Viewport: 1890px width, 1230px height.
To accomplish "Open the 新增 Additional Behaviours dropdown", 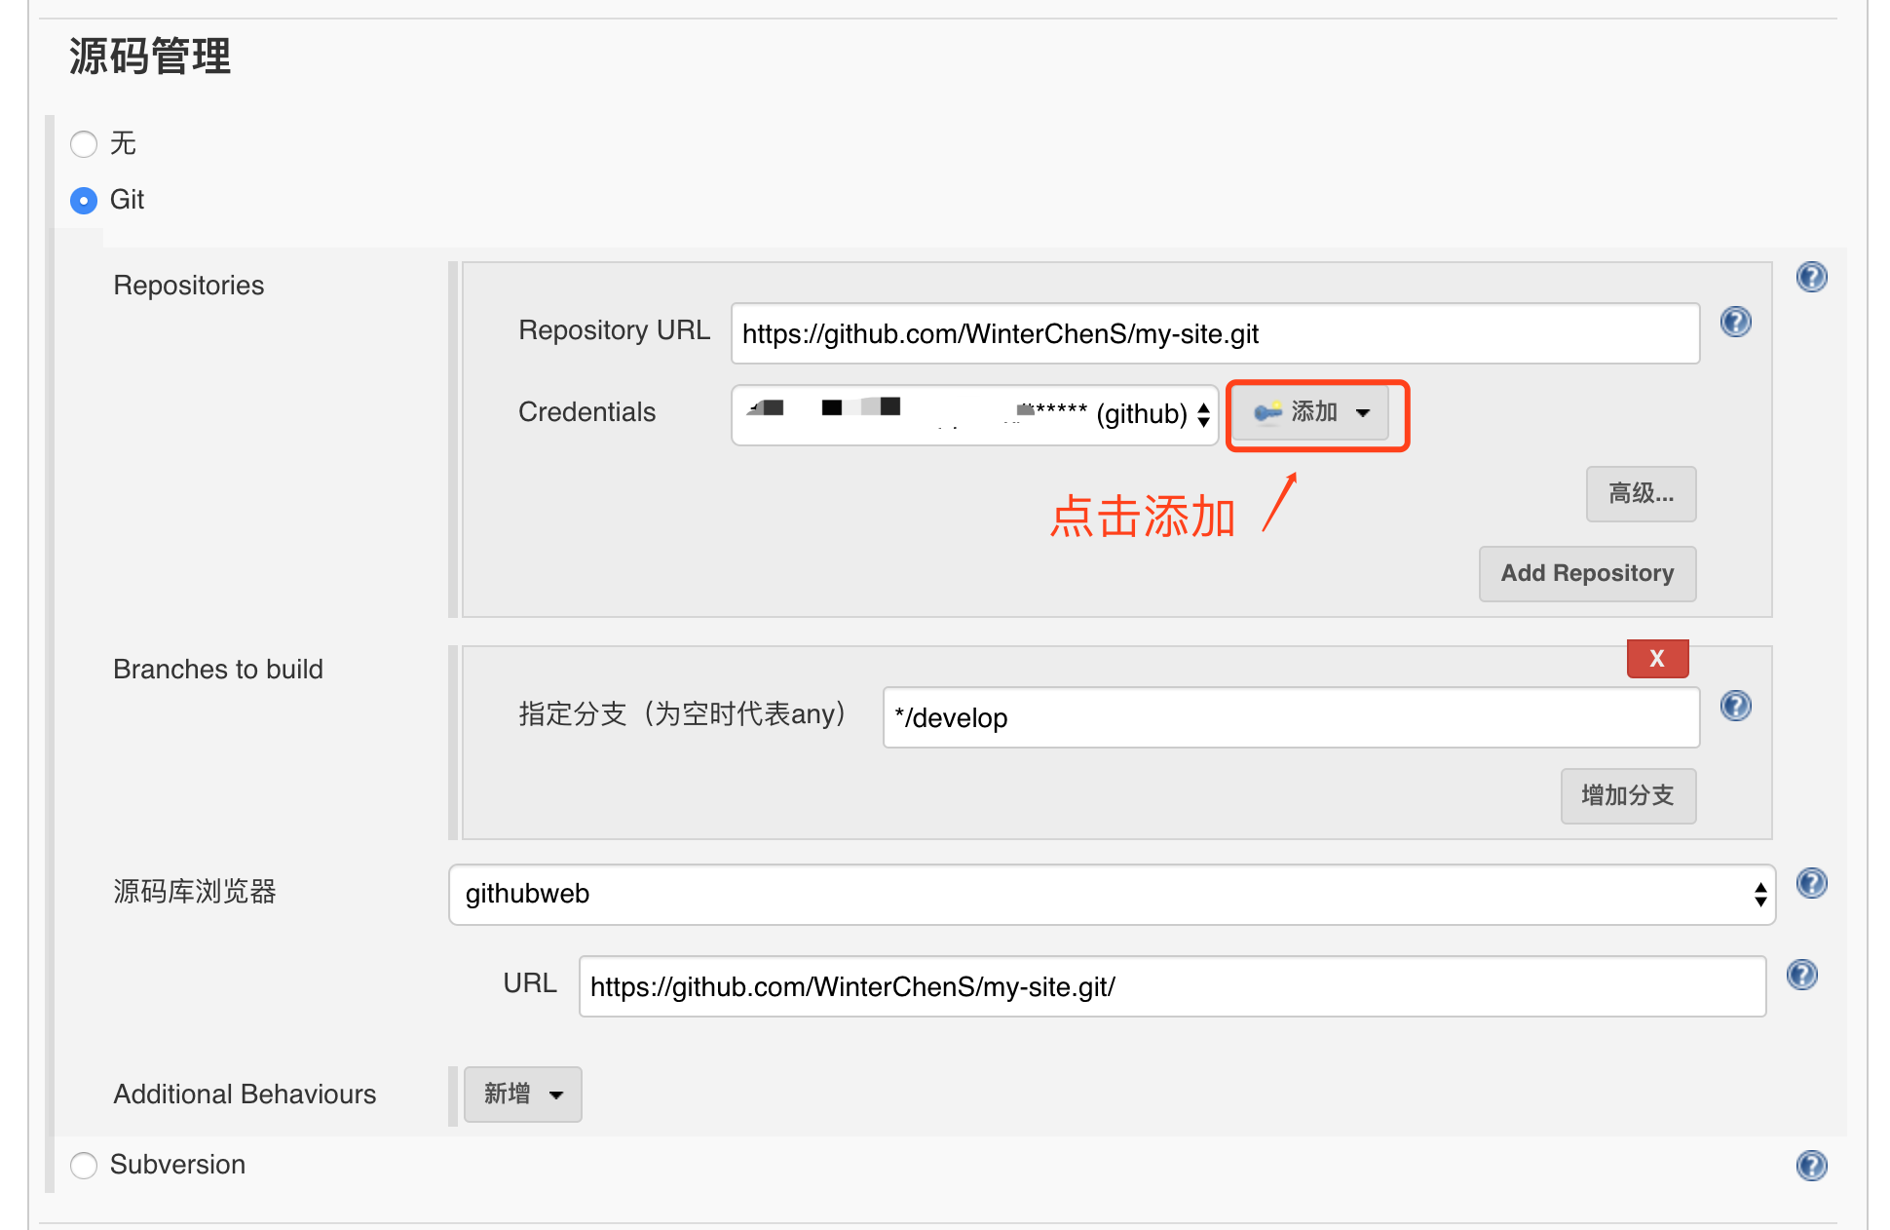I will [523, 1095].
